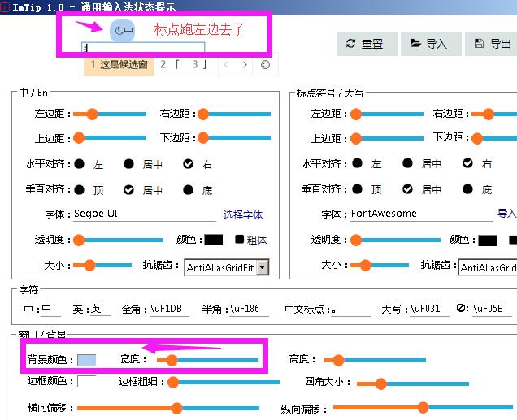Viewport: 517px width, 420px height.
Task: Click the black 颜色 swatch in 中/En group
Action: coord(213,240)
